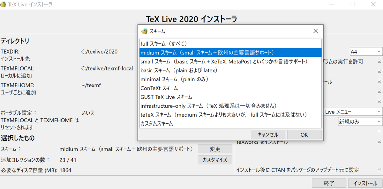Click the キャンセル button in the dialog
383x189 pixels.
click(268, 134)
